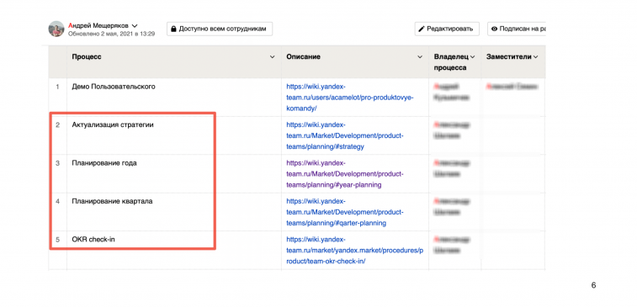Click the eye icon on Подписан button

[495, 29]
